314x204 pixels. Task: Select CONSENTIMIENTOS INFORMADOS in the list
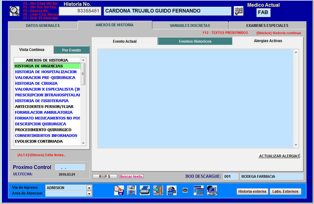(x=47, y=135)
